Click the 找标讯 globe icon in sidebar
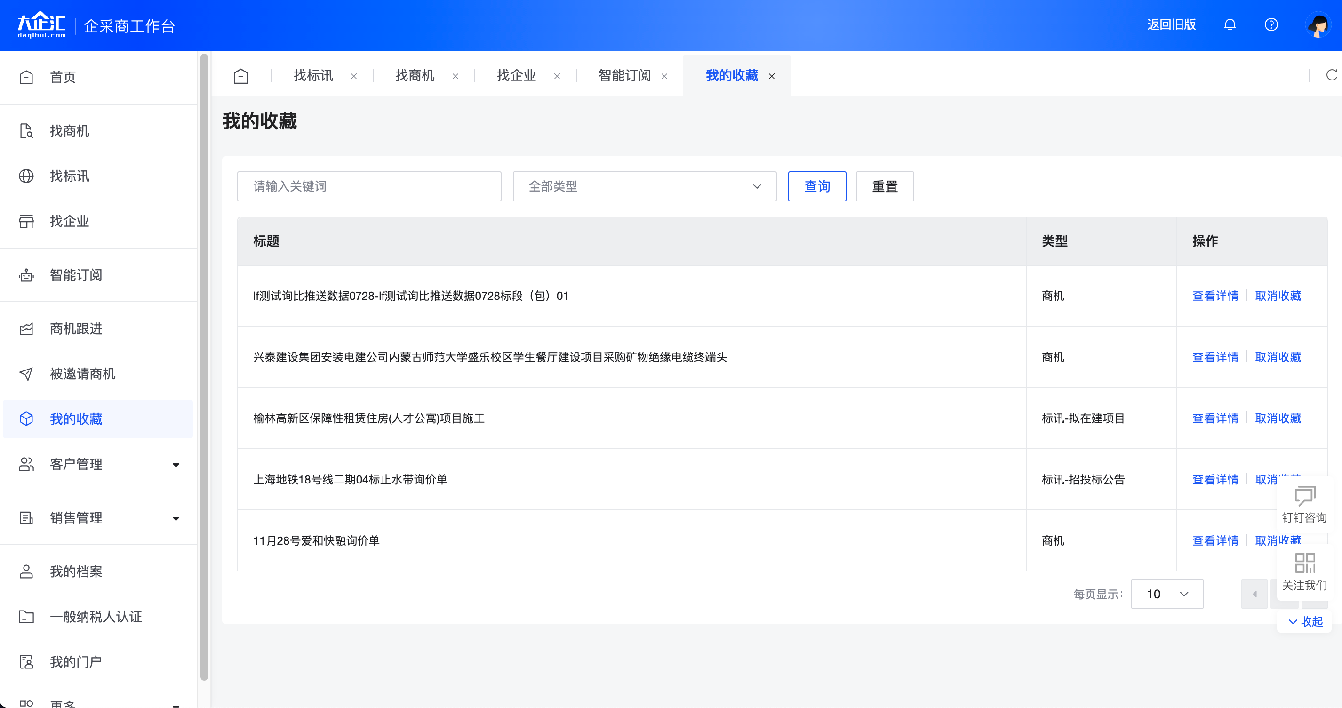Viewport: 1342px width, 708px height. coord(26,176)
